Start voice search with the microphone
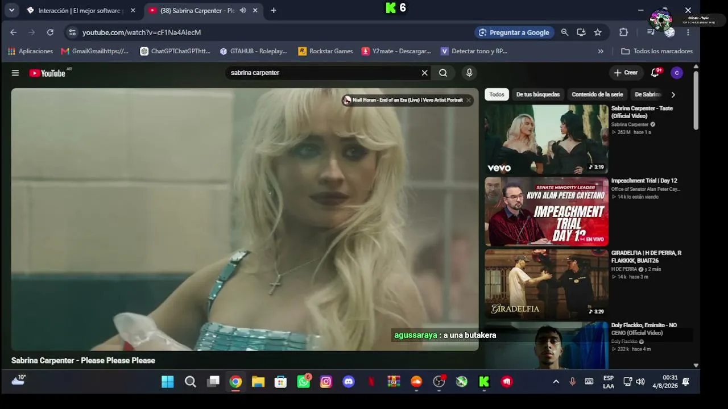The width and height of the screenshot is (728, 409). coord(469,73)
